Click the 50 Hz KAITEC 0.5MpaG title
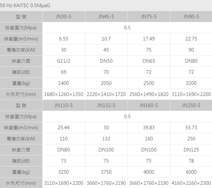This screenshot has width=212, height=188. tap(25, 5)
